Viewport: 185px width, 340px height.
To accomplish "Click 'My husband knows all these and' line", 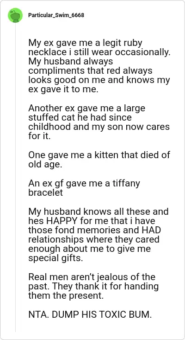I will (99, 212).
